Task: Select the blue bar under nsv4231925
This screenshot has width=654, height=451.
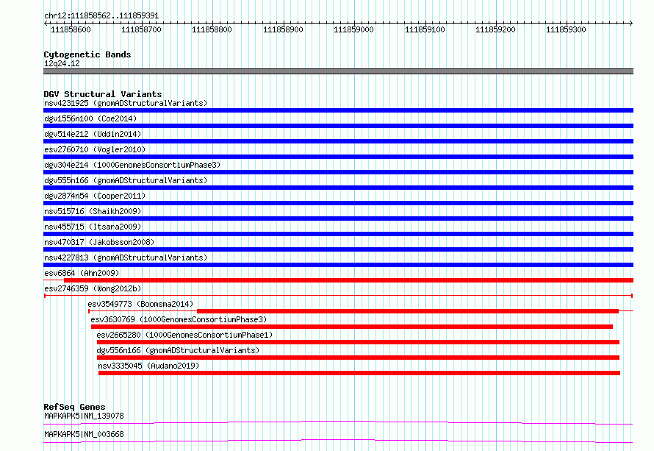Action: click(x=338, y=110)
